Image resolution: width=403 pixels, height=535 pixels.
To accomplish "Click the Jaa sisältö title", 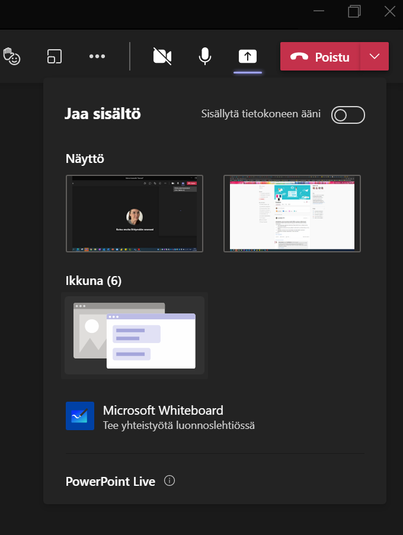I will point(103,114).
